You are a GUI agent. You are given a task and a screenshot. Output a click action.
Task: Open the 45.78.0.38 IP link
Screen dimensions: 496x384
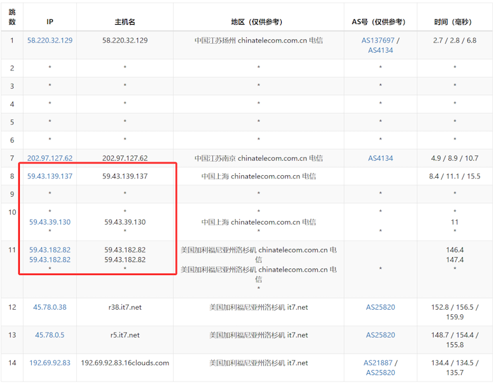click(50, 307)
